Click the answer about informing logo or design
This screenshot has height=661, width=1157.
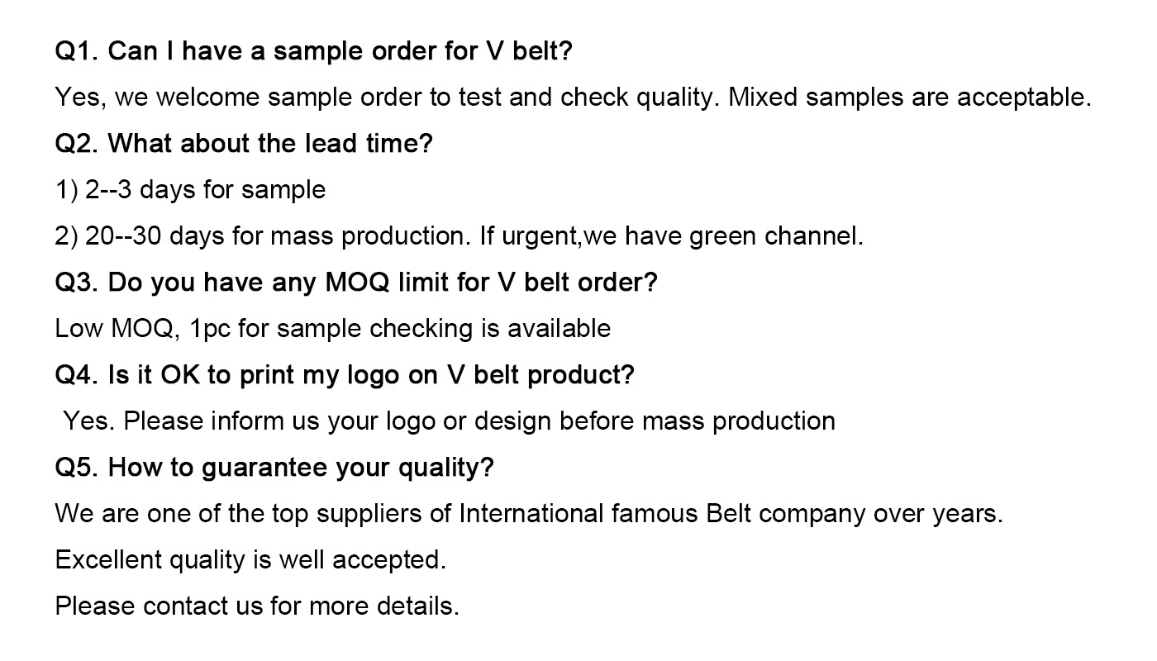click(x=450, y=421)
